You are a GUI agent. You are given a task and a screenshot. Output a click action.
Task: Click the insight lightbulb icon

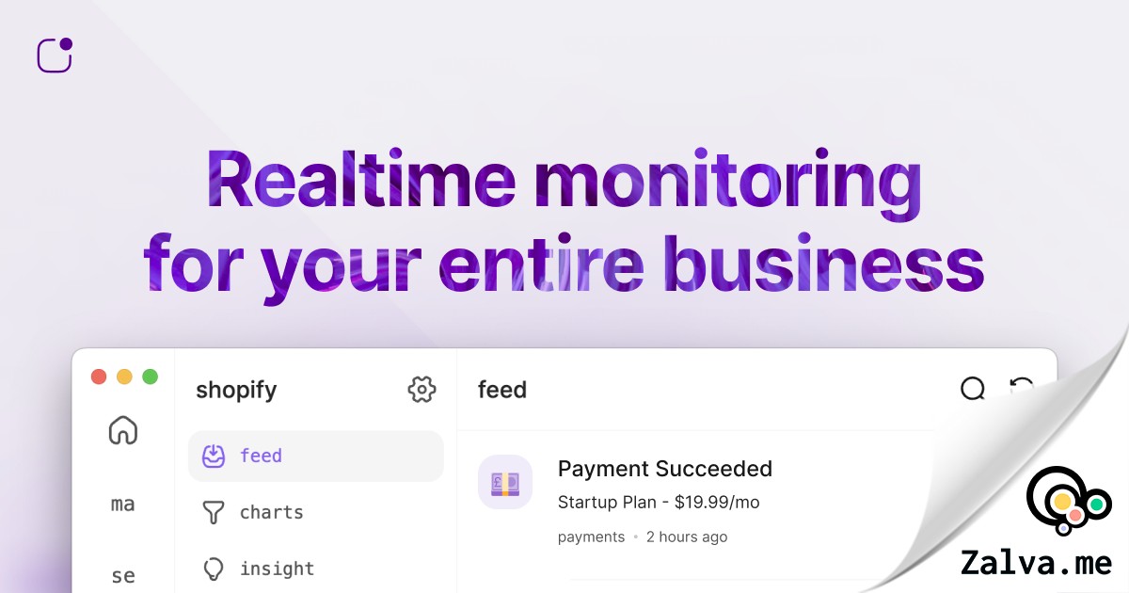pos(215,569)
